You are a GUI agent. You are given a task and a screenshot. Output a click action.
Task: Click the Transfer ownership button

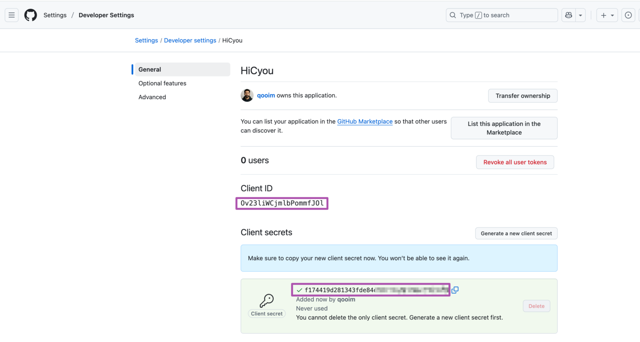pos(523,96)
